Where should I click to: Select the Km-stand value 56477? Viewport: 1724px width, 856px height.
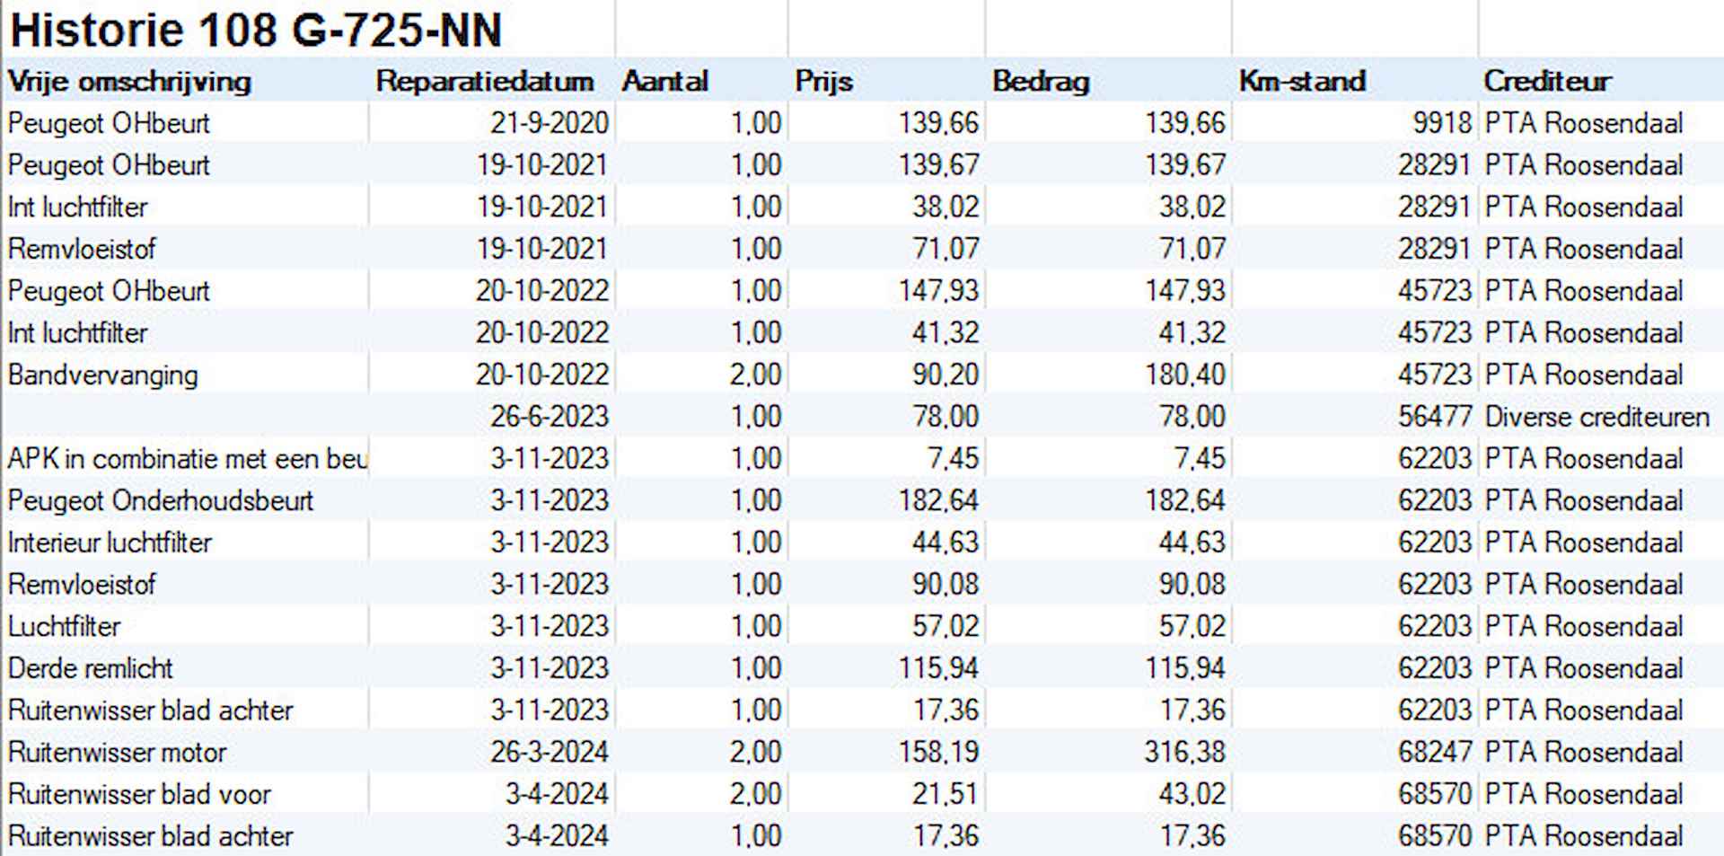coord(1435,417)
